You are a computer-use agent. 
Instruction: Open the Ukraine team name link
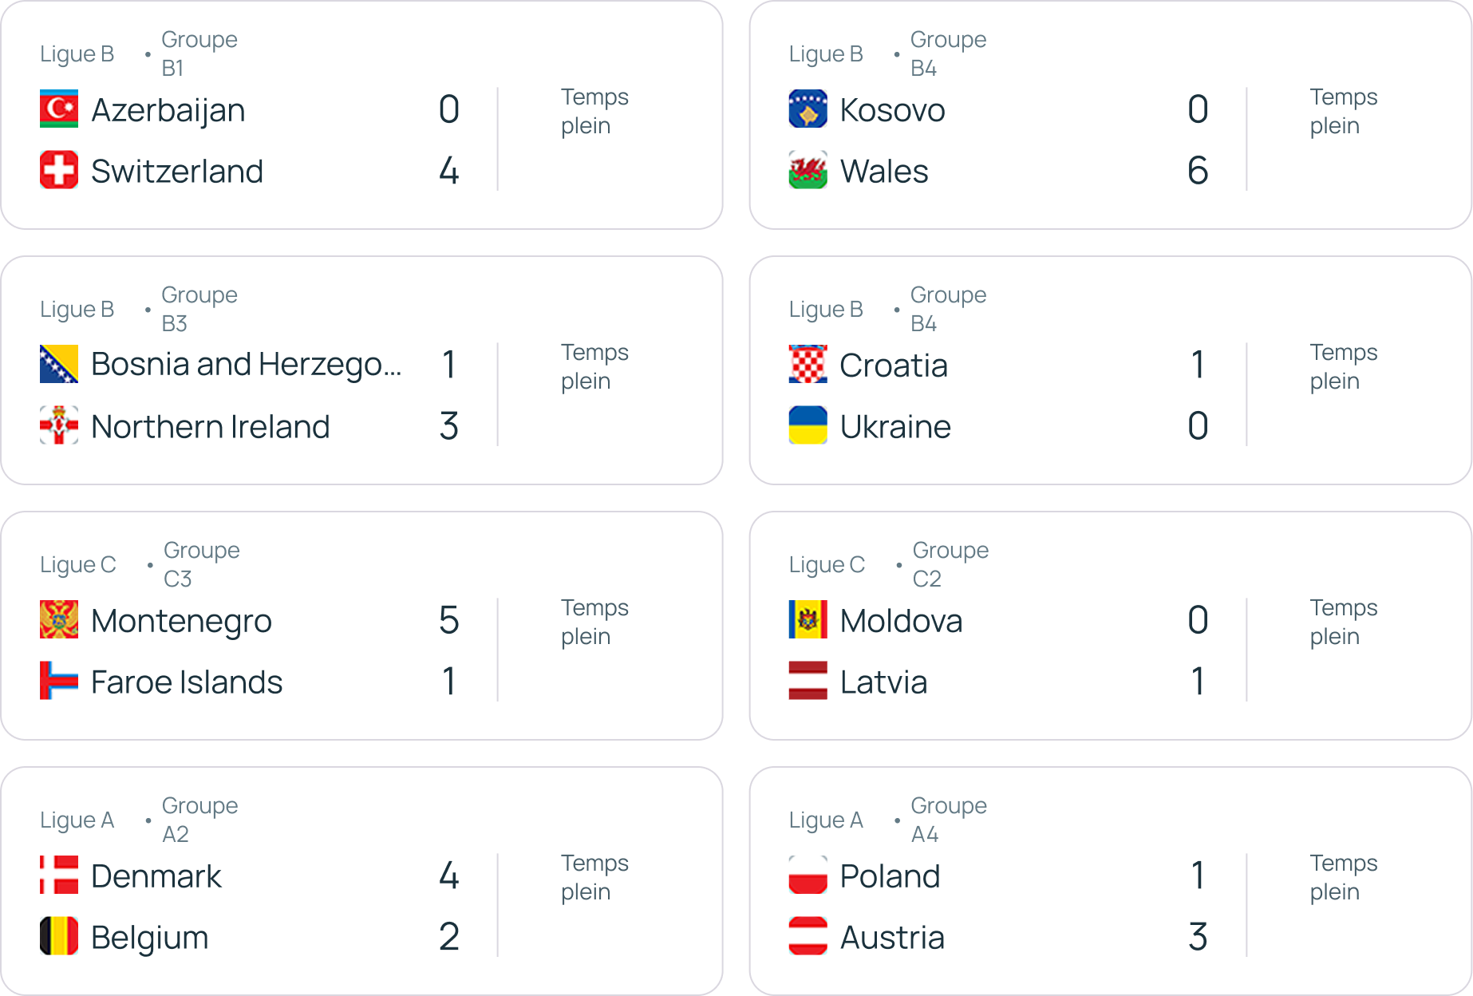[895, 427]
